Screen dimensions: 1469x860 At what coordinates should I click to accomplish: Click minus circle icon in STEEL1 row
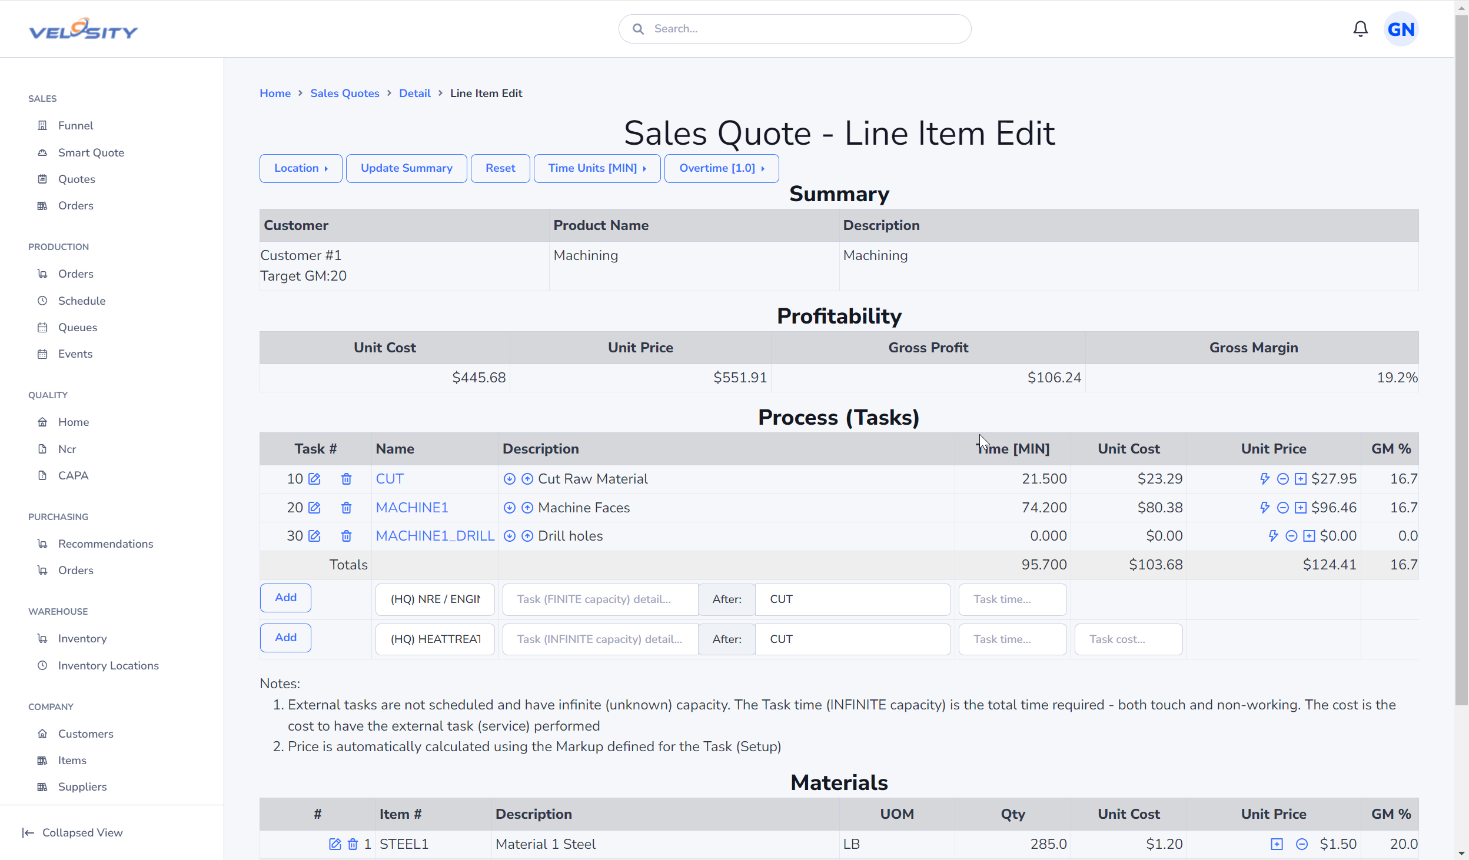pyautogui.click(x=1302, y=844)
